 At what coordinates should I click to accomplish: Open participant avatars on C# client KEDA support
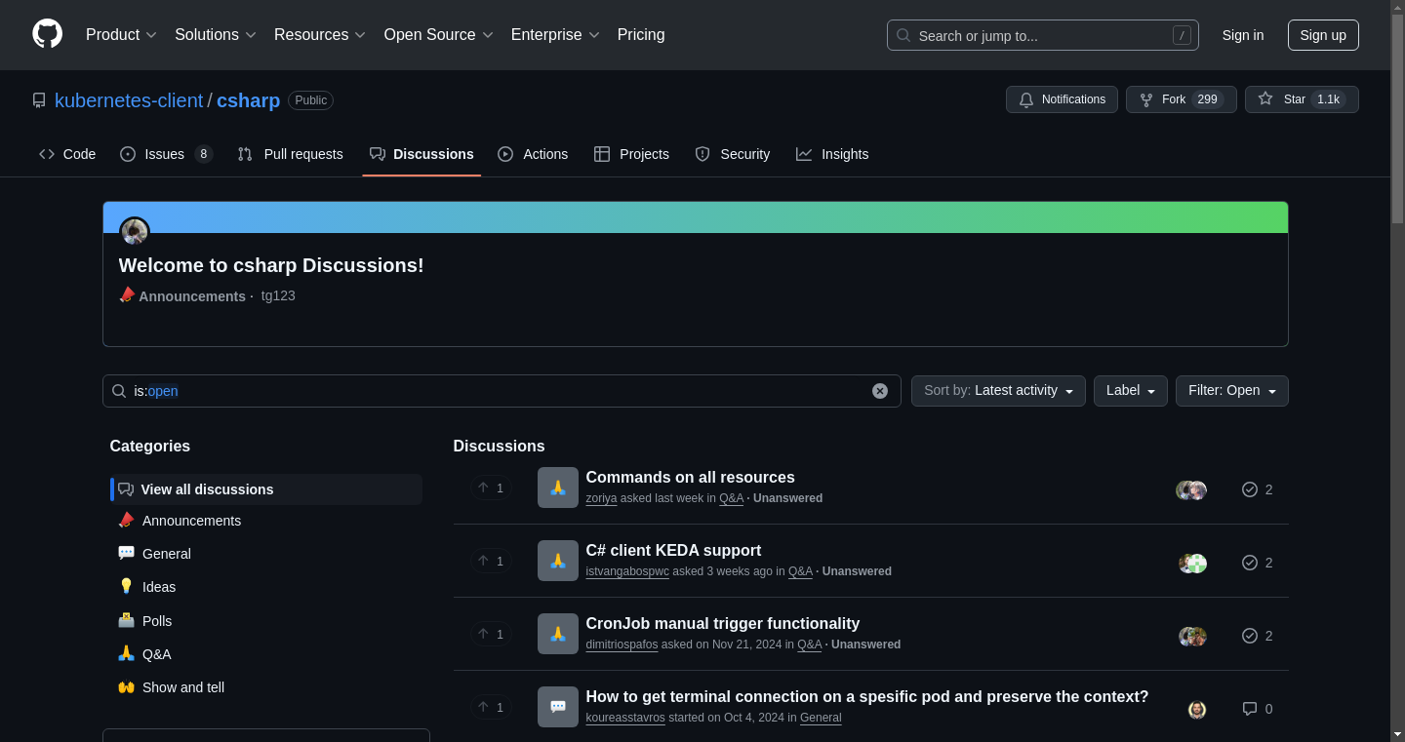(1192, 563)
